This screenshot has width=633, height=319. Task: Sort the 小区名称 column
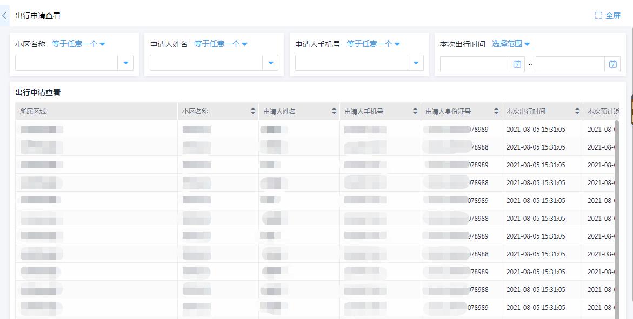(253, 111)
